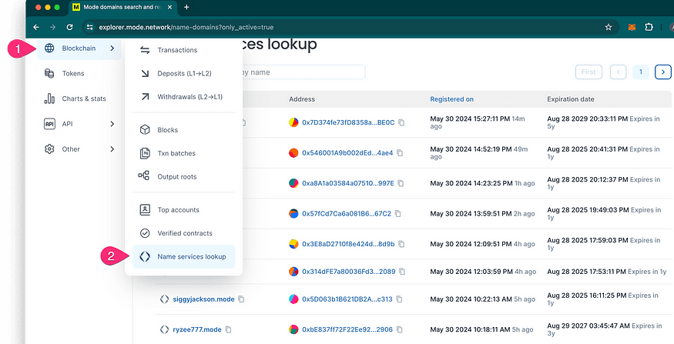Copy the siggyjackson.mode domain name

(x=242, y=299)
